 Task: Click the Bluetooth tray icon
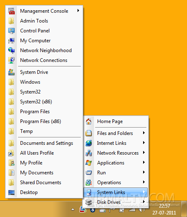click(93, 210)
